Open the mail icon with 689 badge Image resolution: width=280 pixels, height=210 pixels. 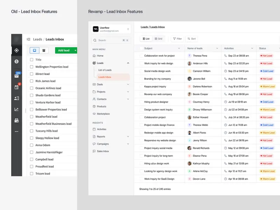click(16, 76)
